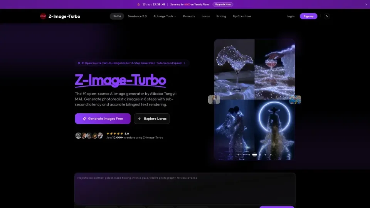Click the sparkling martini glass image
Screen dimensions: 370x208
(x=234, y=69)
